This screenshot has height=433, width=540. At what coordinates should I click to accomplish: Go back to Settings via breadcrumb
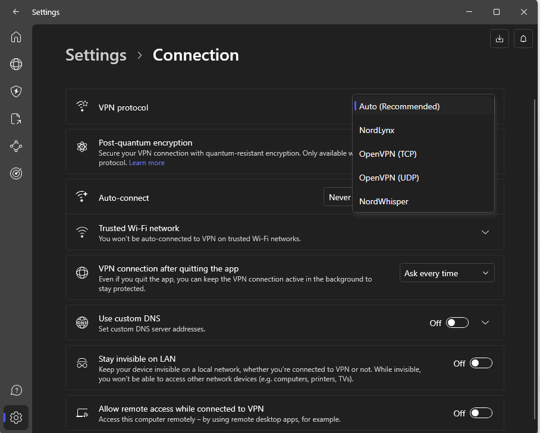point(96,55)
